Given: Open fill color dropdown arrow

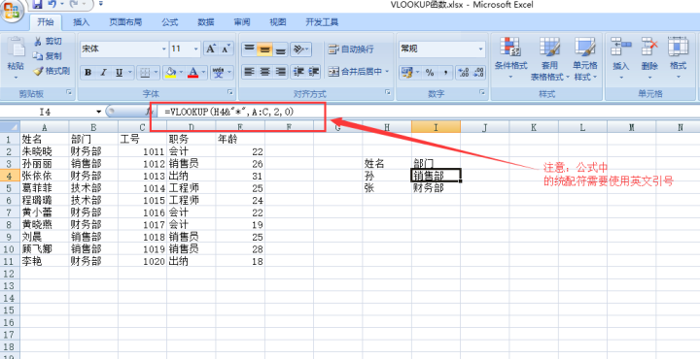Looking at the screenshot, I should [181, 72].
